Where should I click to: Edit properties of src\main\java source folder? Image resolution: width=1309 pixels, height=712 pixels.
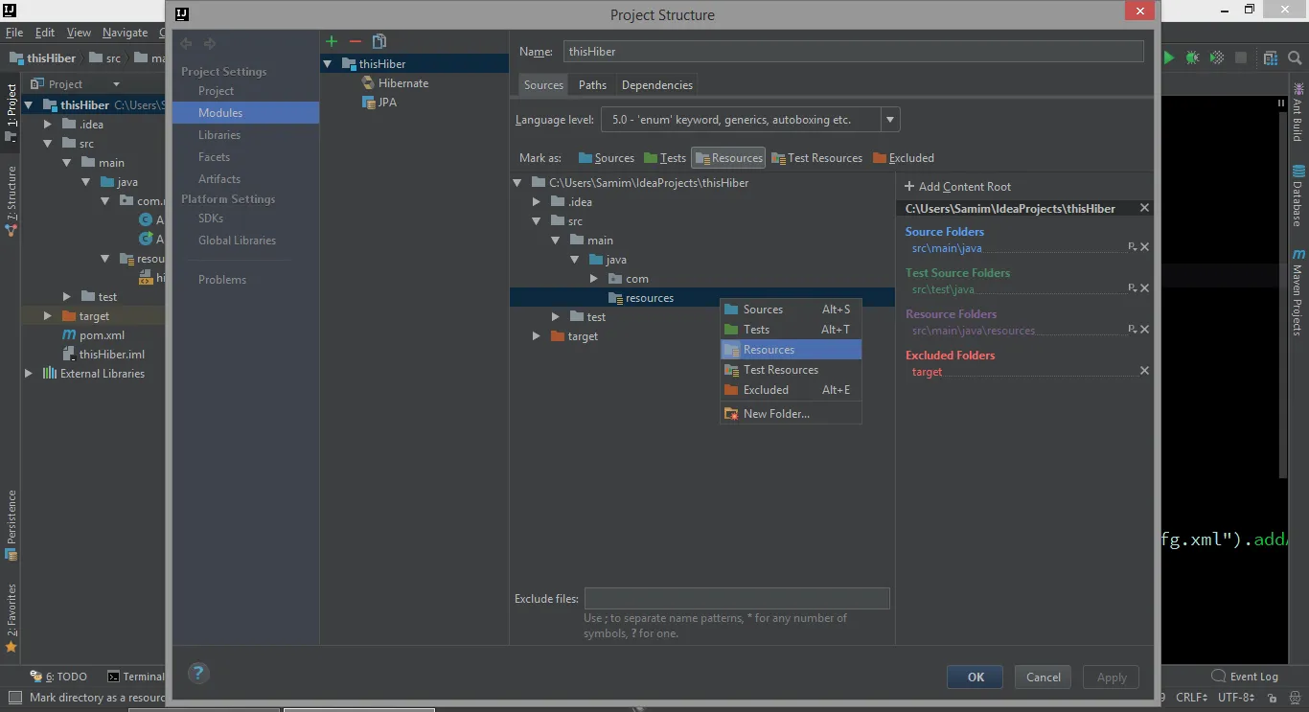[x=1132, y=247]
